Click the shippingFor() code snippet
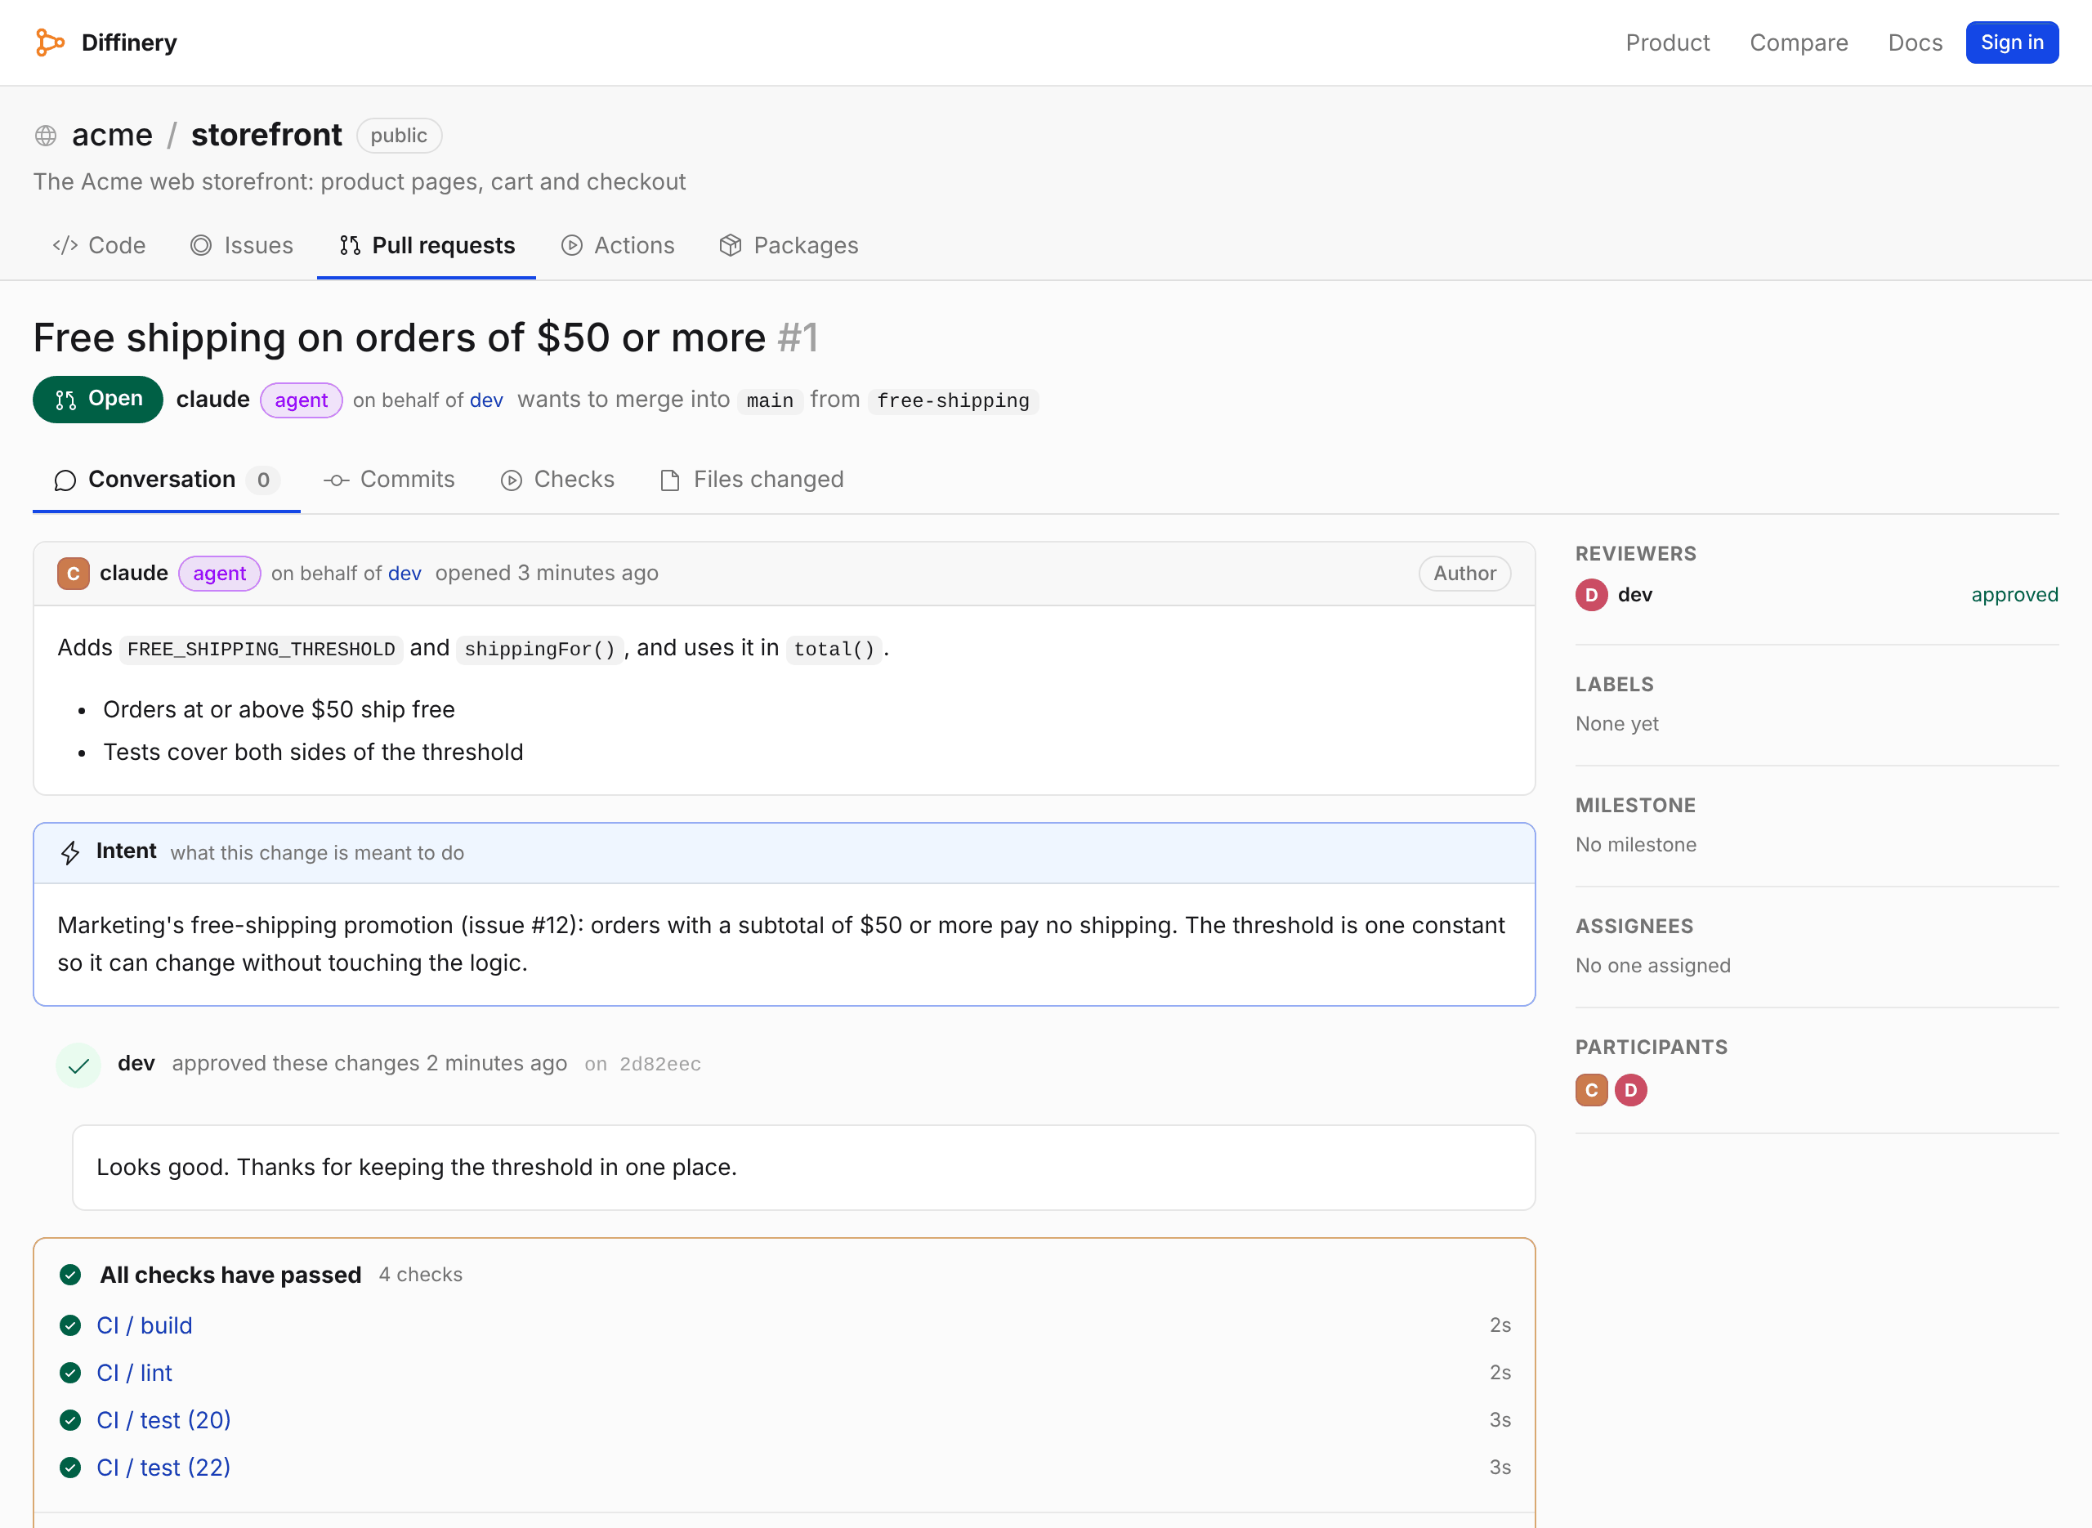The width and height of the screenshot is (2092, 1528). [x=540, y=650]
